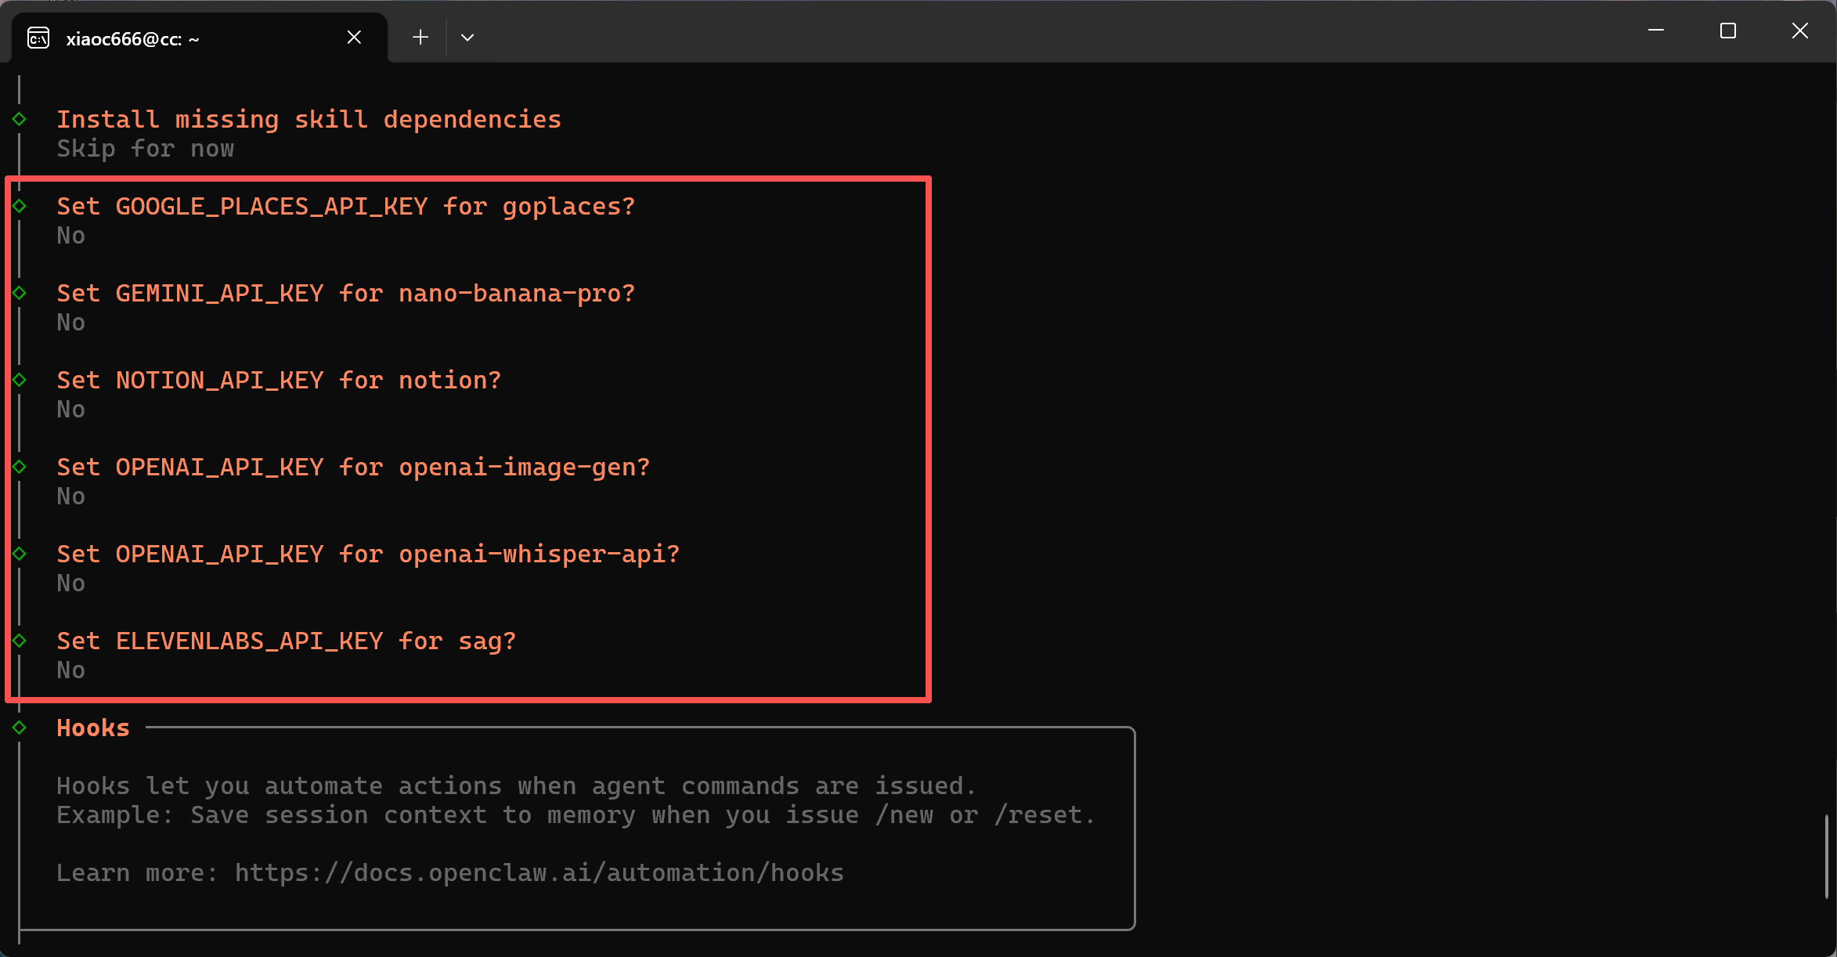
Task: Close the xiaoc666@cc tab
Action: (x=354, y=38)
